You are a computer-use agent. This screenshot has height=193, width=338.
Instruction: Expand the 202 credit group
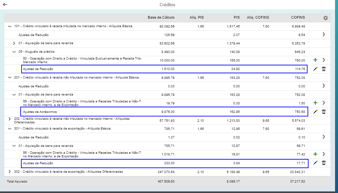[x=9, y=120]
